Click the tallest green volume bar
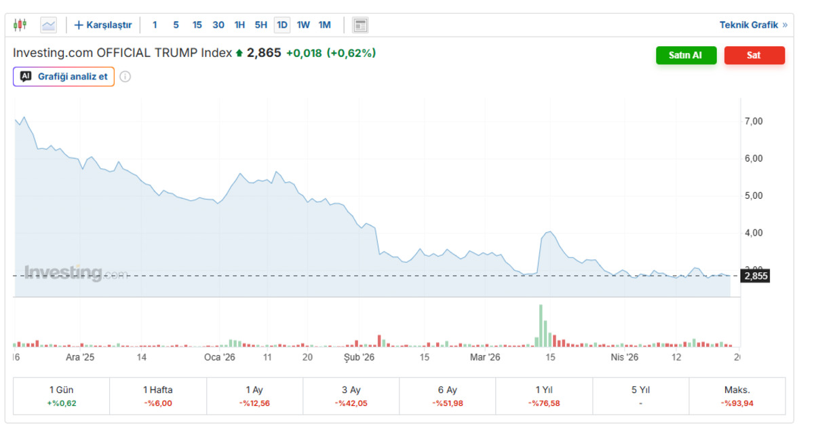This screenshot has height=431, width=814. click(x=541, y=326)
